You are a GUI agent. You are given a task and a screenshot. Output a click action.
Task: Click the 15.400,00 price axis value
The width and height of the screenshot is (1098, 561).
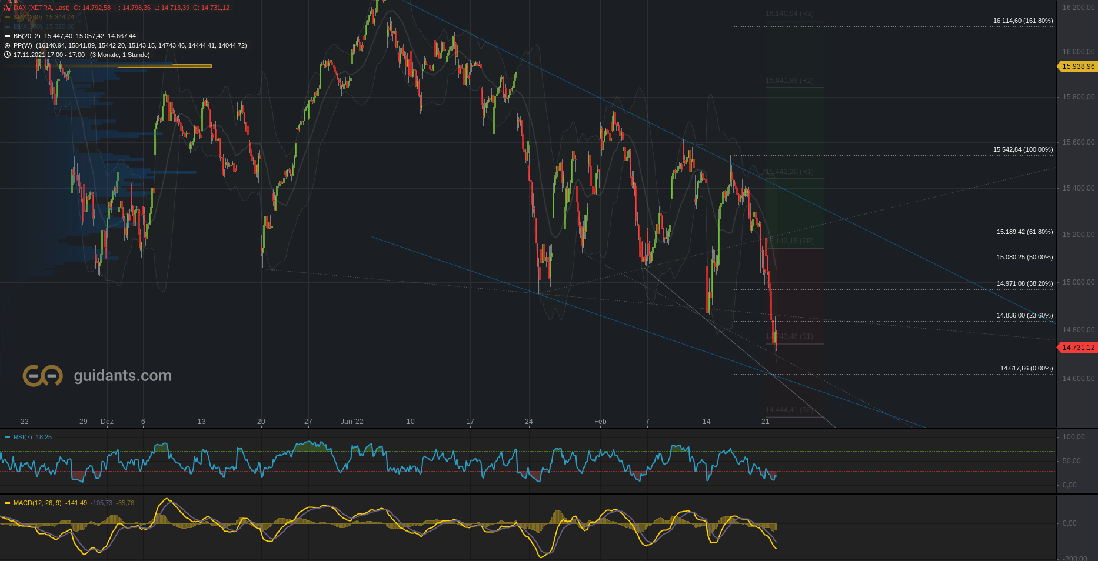click(1079, 188)
